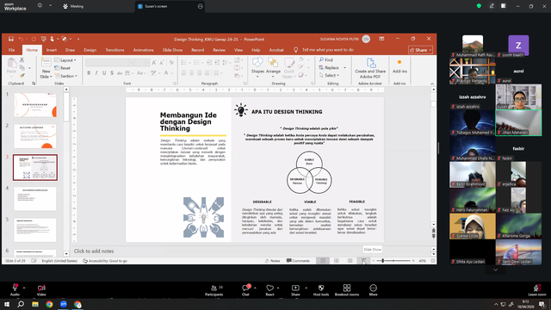The height and width of the screenshot is (310, 551).
Task: Open the Share dropdown in PowerPoint
Action: click(x=421, y=50)
